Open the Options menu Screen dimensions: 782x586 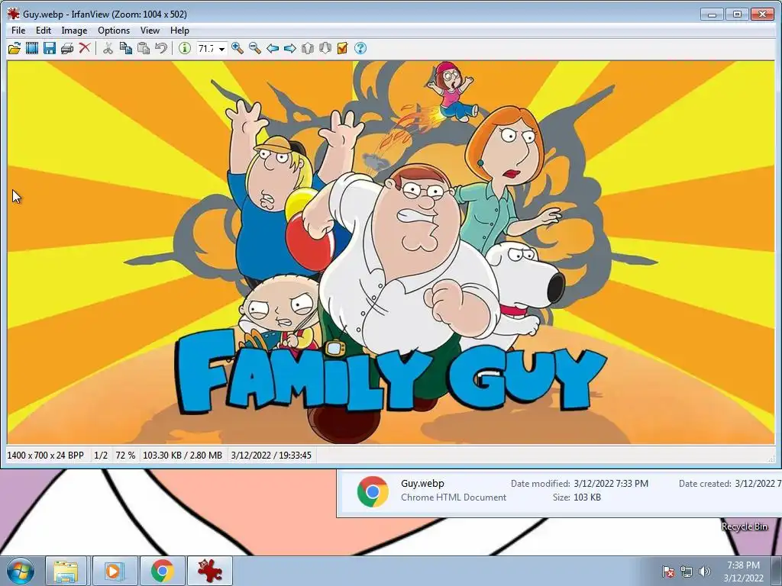tap(114, 31)
